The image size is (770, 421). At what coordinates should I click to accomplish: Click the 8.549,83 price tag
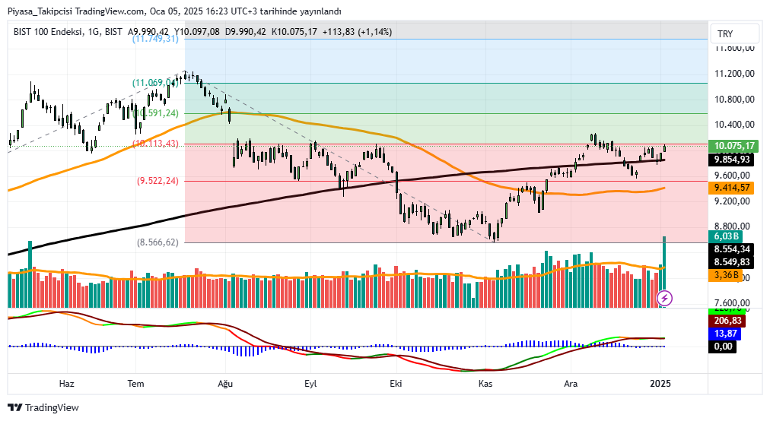pos(732,262)
